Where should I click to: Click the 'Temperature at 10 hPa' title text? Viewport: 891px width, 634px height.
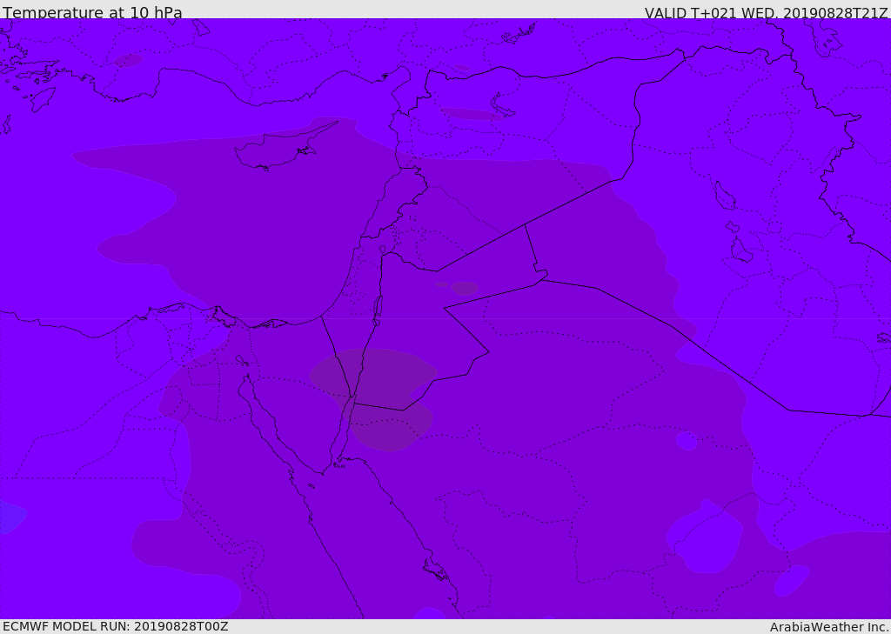pyautogui.click(x=92, y=12)
